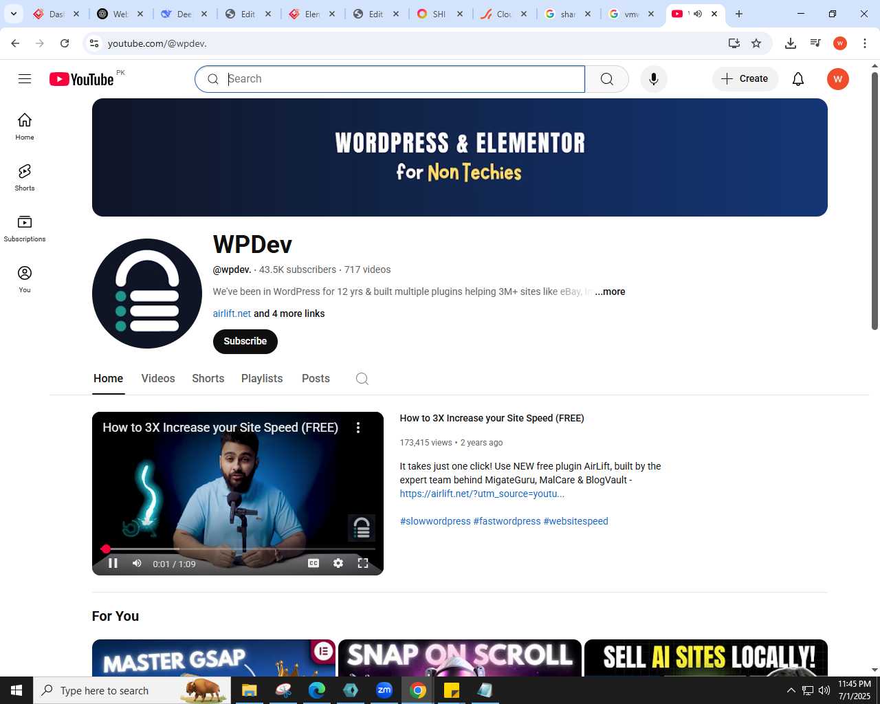Open Home in the sidebar
Image resolution: width=880 pixels, height=704 pixels.
tap(25, 126)
